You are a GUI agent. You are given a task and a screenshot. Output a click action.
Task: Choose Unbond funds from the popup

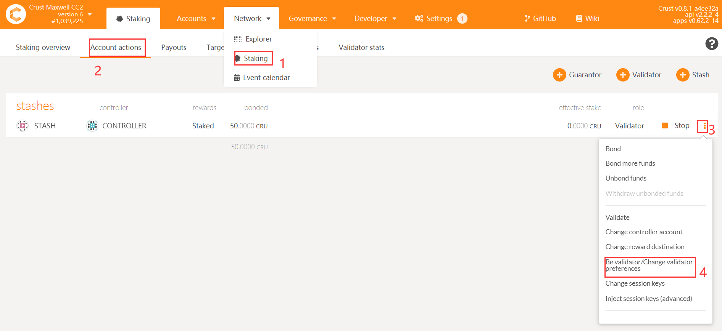point(626,178)
